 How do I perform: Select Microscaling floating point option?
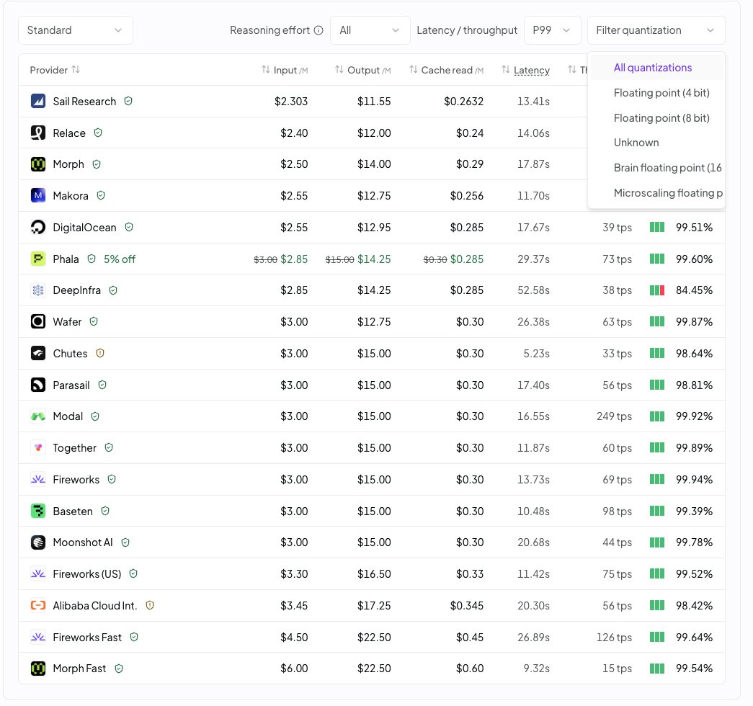(656, 192)
